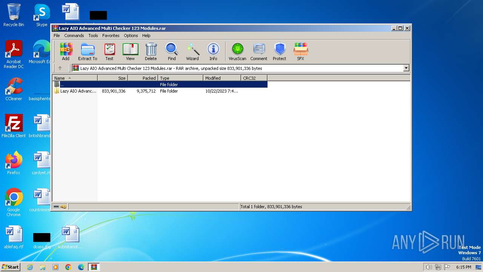Open CCleaner desktop shortcut

click(x=14, y=89)
